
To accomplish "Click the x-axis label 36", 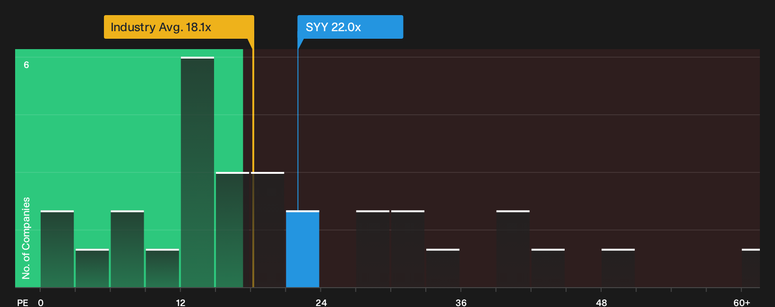I will (x=461, y=302).
